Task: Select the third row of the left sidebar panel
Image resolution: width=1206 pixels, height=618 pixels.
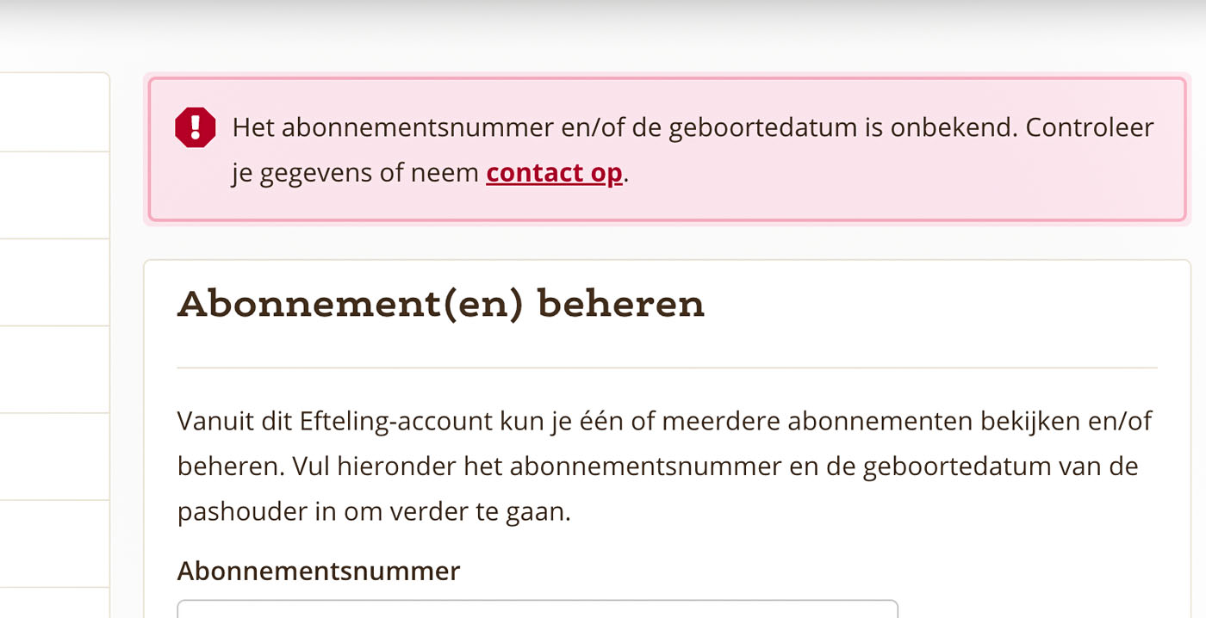Action: [x=54, y=282]
